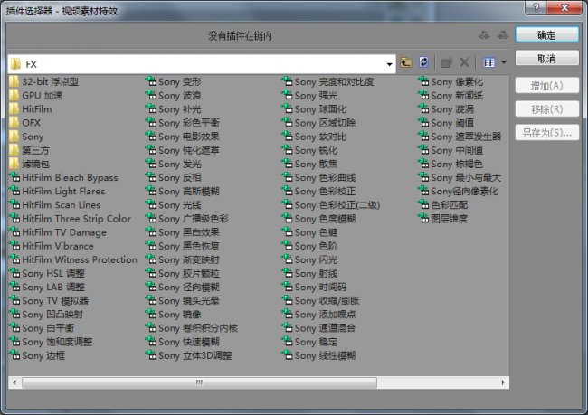
Task: Click the horizontal scrollbar thumb
Action: [x=199, y=382]
